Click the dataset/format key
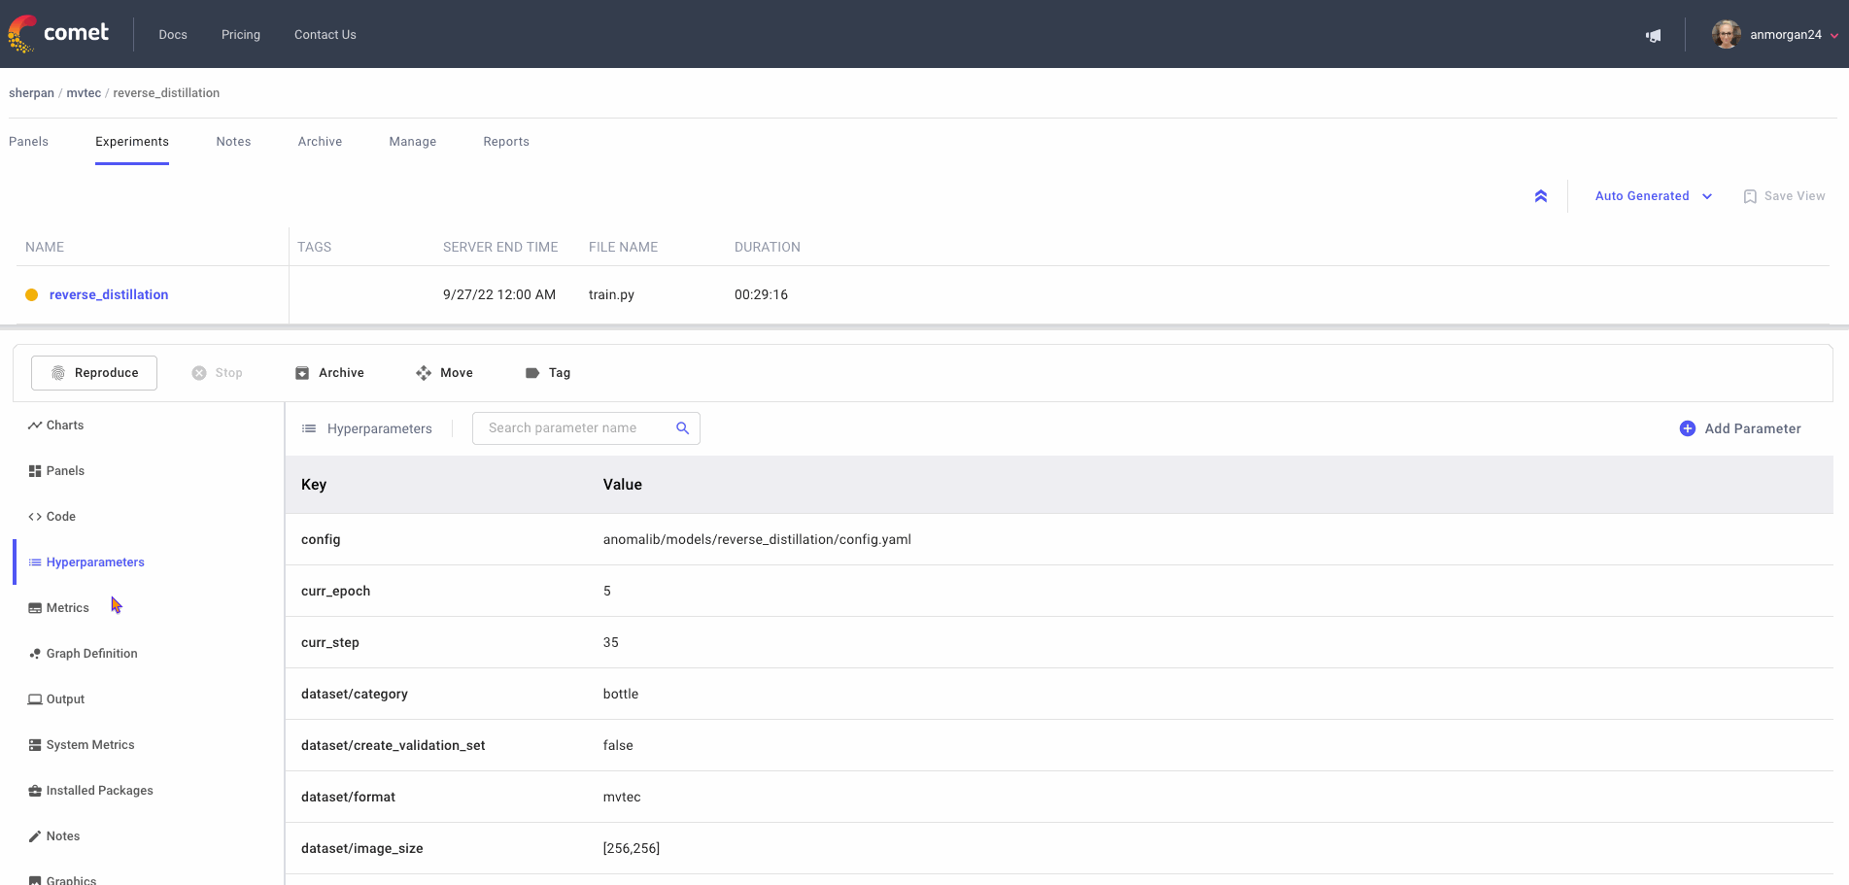The width and height of the screenshot is (1849, 885). pos(348,798)
